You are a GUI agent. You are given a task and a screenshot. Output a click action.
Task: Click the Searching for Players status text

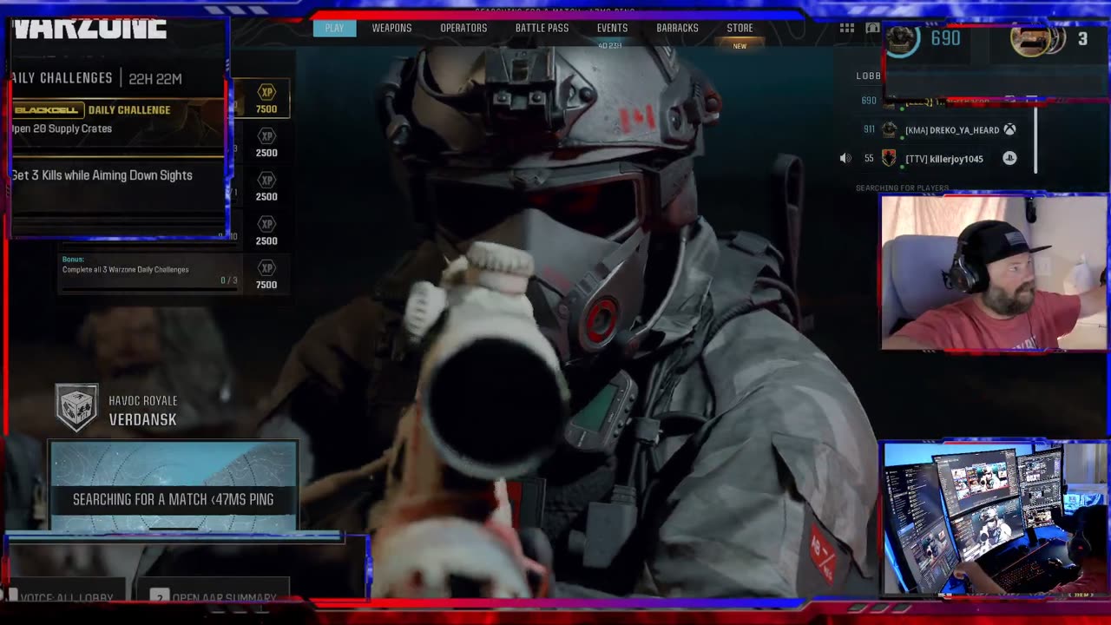pyautogui.click(x=902, y=187)
